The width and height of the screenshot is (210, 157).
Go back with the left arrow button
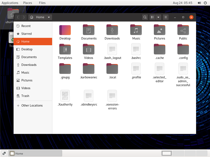pyautogui.click(x=18, y=17)
